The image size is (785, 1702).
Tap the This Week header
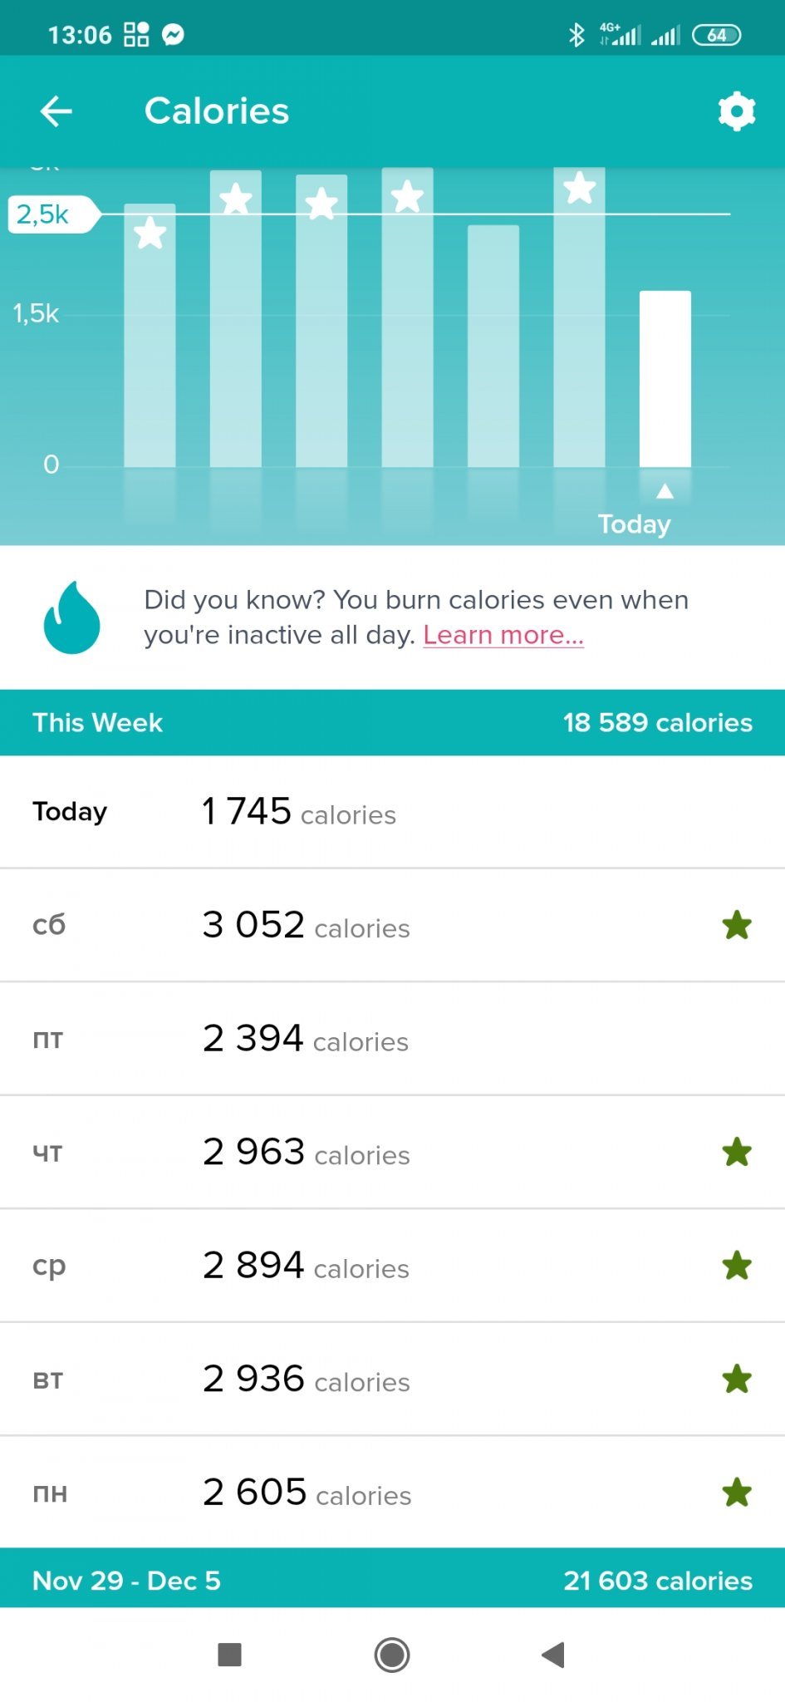[x=392, y=722]
